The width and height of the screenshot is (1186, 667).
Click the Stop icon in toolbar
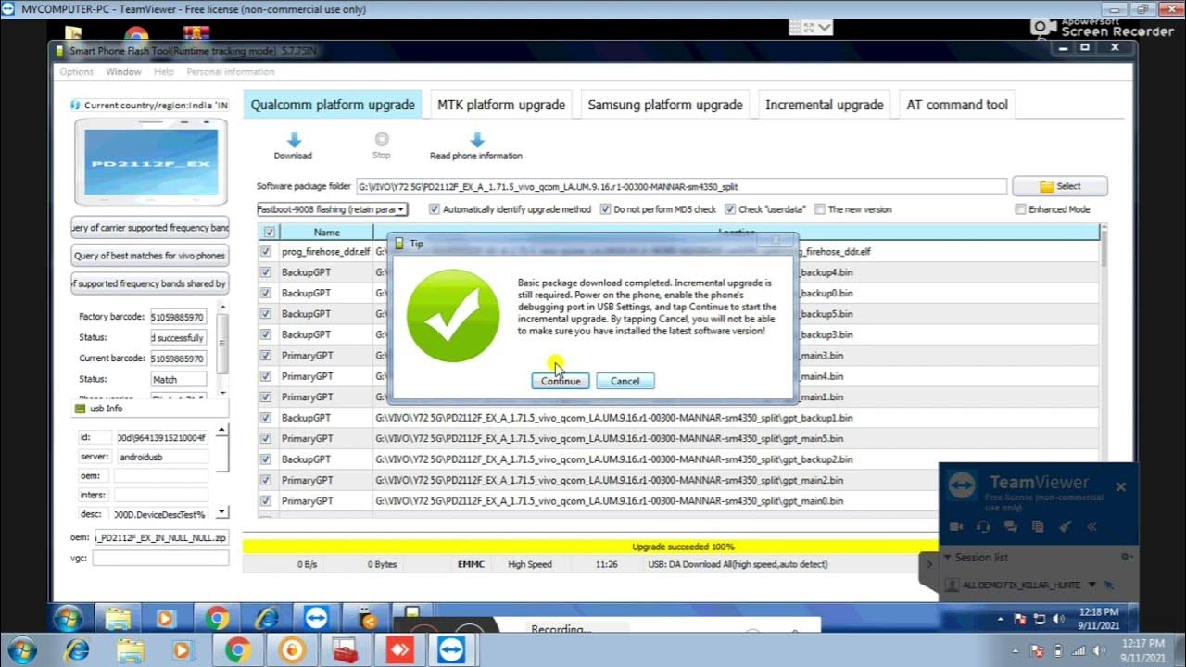[x=382, y=139]
